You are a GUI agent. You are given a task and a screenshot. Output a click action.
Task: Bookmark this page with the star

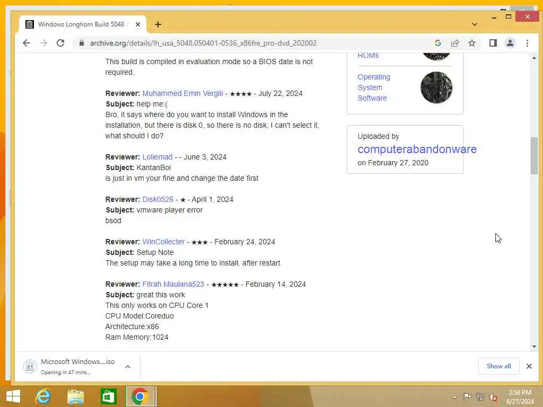click(471, 43)
